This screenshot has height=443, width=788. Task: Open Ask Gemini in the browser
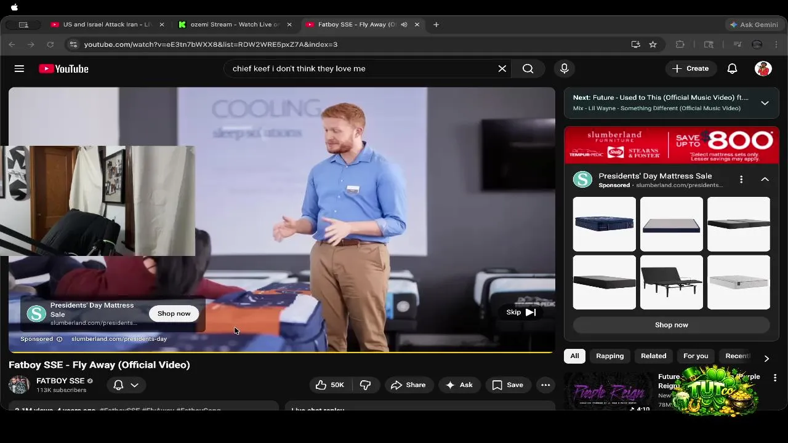tap(754, 25)
